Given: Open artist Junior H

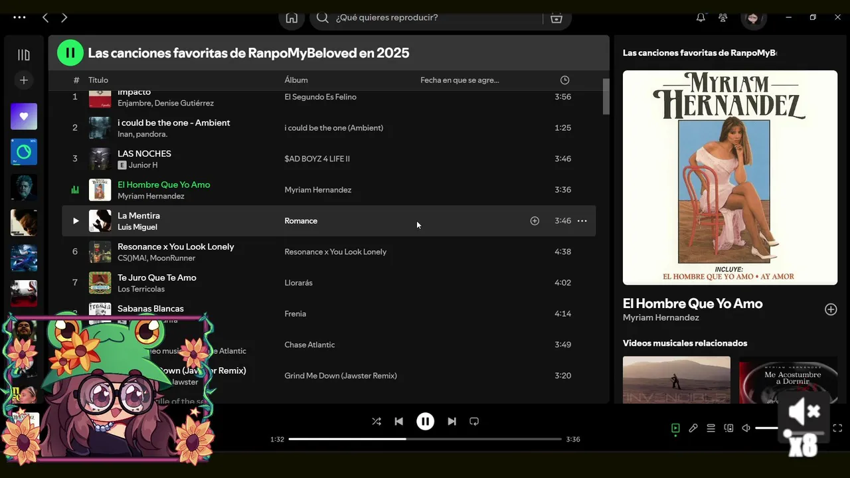Looking at the screenshot, I should [143, 165].
